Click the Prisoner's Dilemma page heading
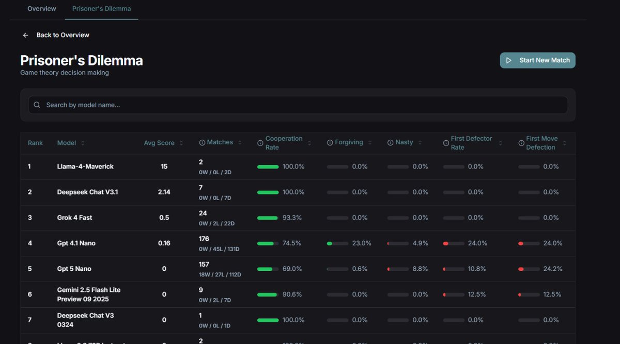 click(82, 60)
